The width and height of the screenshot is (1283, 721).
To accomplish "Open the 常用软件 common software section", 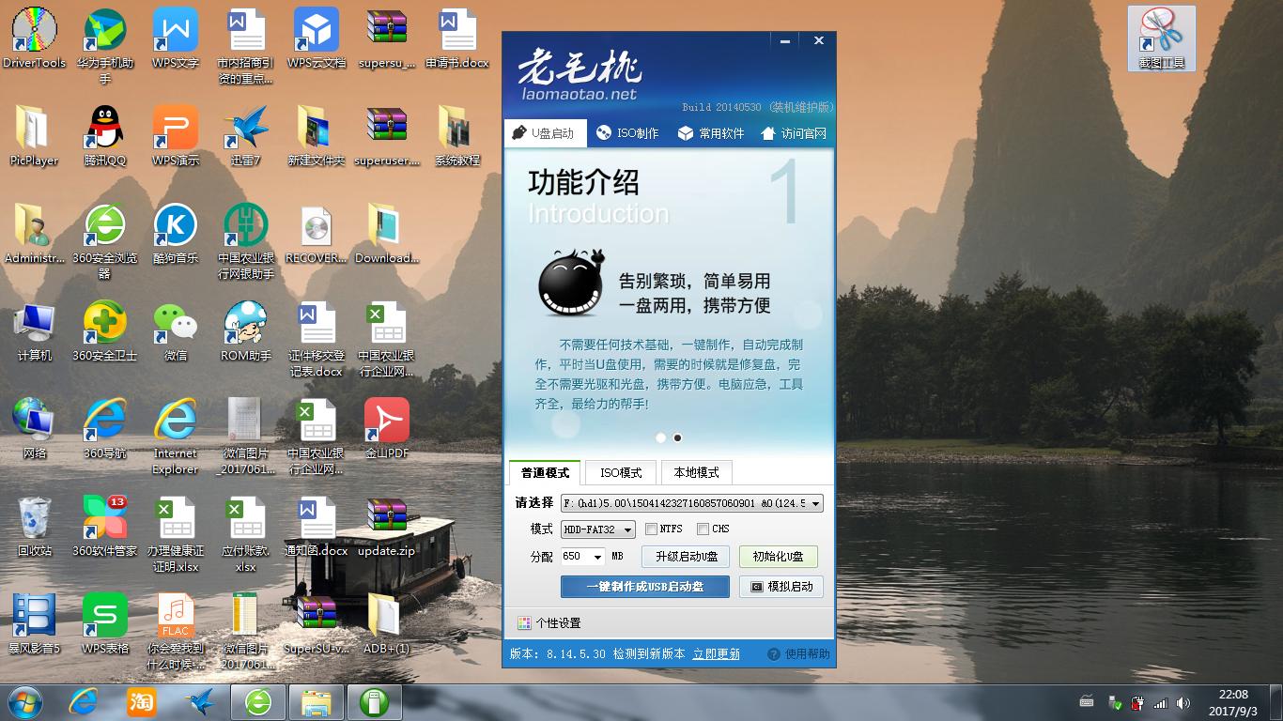I will click(712, 132).
